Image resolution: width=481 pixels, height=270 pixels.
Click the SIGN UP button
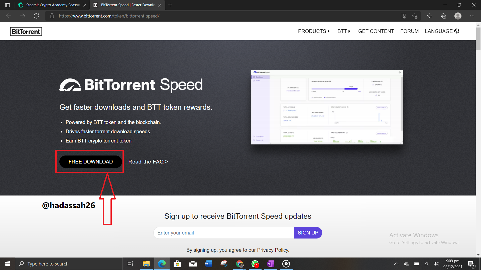(308, 233)
